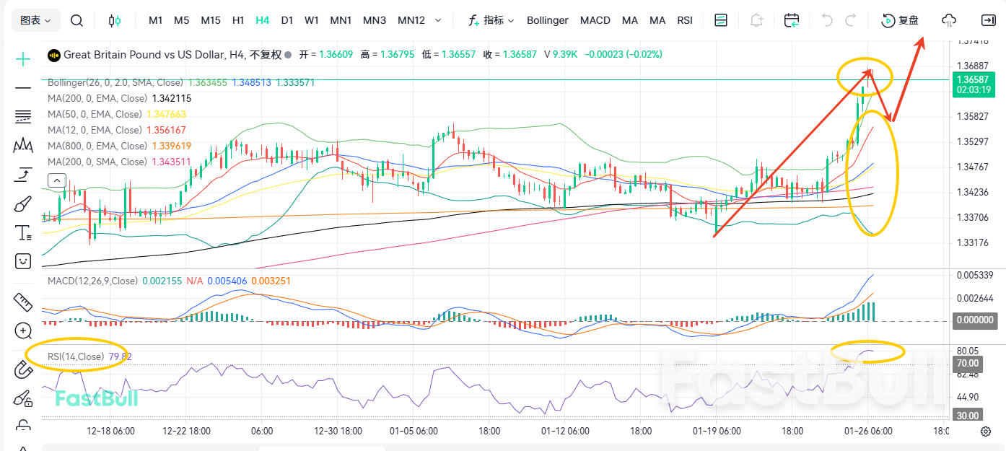
Task: Switch to the M15 timeframe tab
Action: pos(210,20)
